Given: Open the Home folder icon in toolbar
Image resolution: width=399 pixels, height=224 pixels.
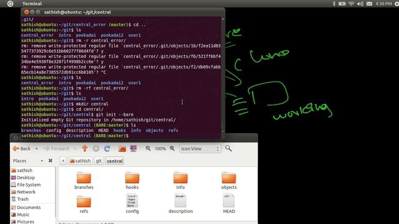Looking at the screenshot, I should click(122, 148).
